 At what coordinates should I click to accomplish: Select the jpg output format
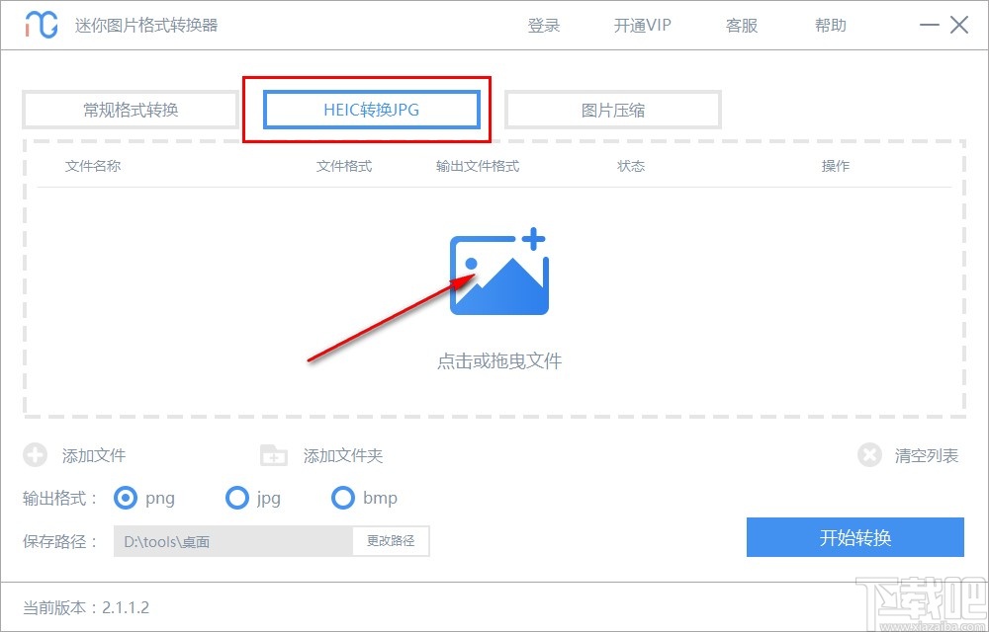pyautogui.click(x=237, y=499)
